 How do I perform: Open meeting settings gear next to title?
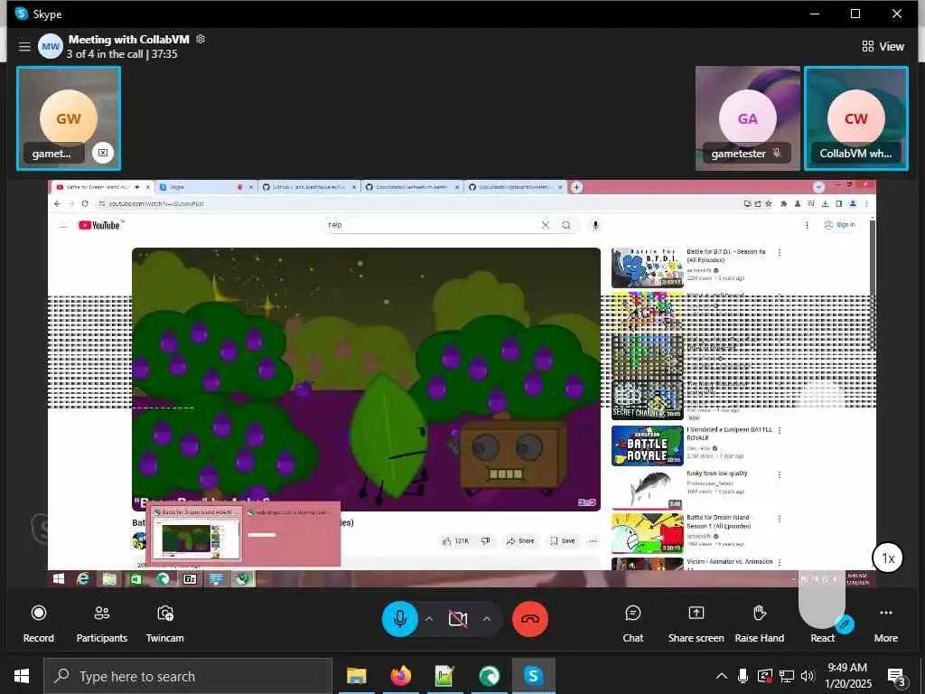pyautogui.click(x=201, y=39)
